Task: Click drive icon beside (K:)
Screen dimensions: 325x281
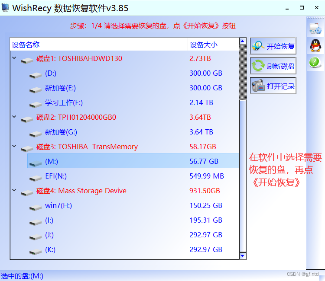Action: tap(36, 252)
